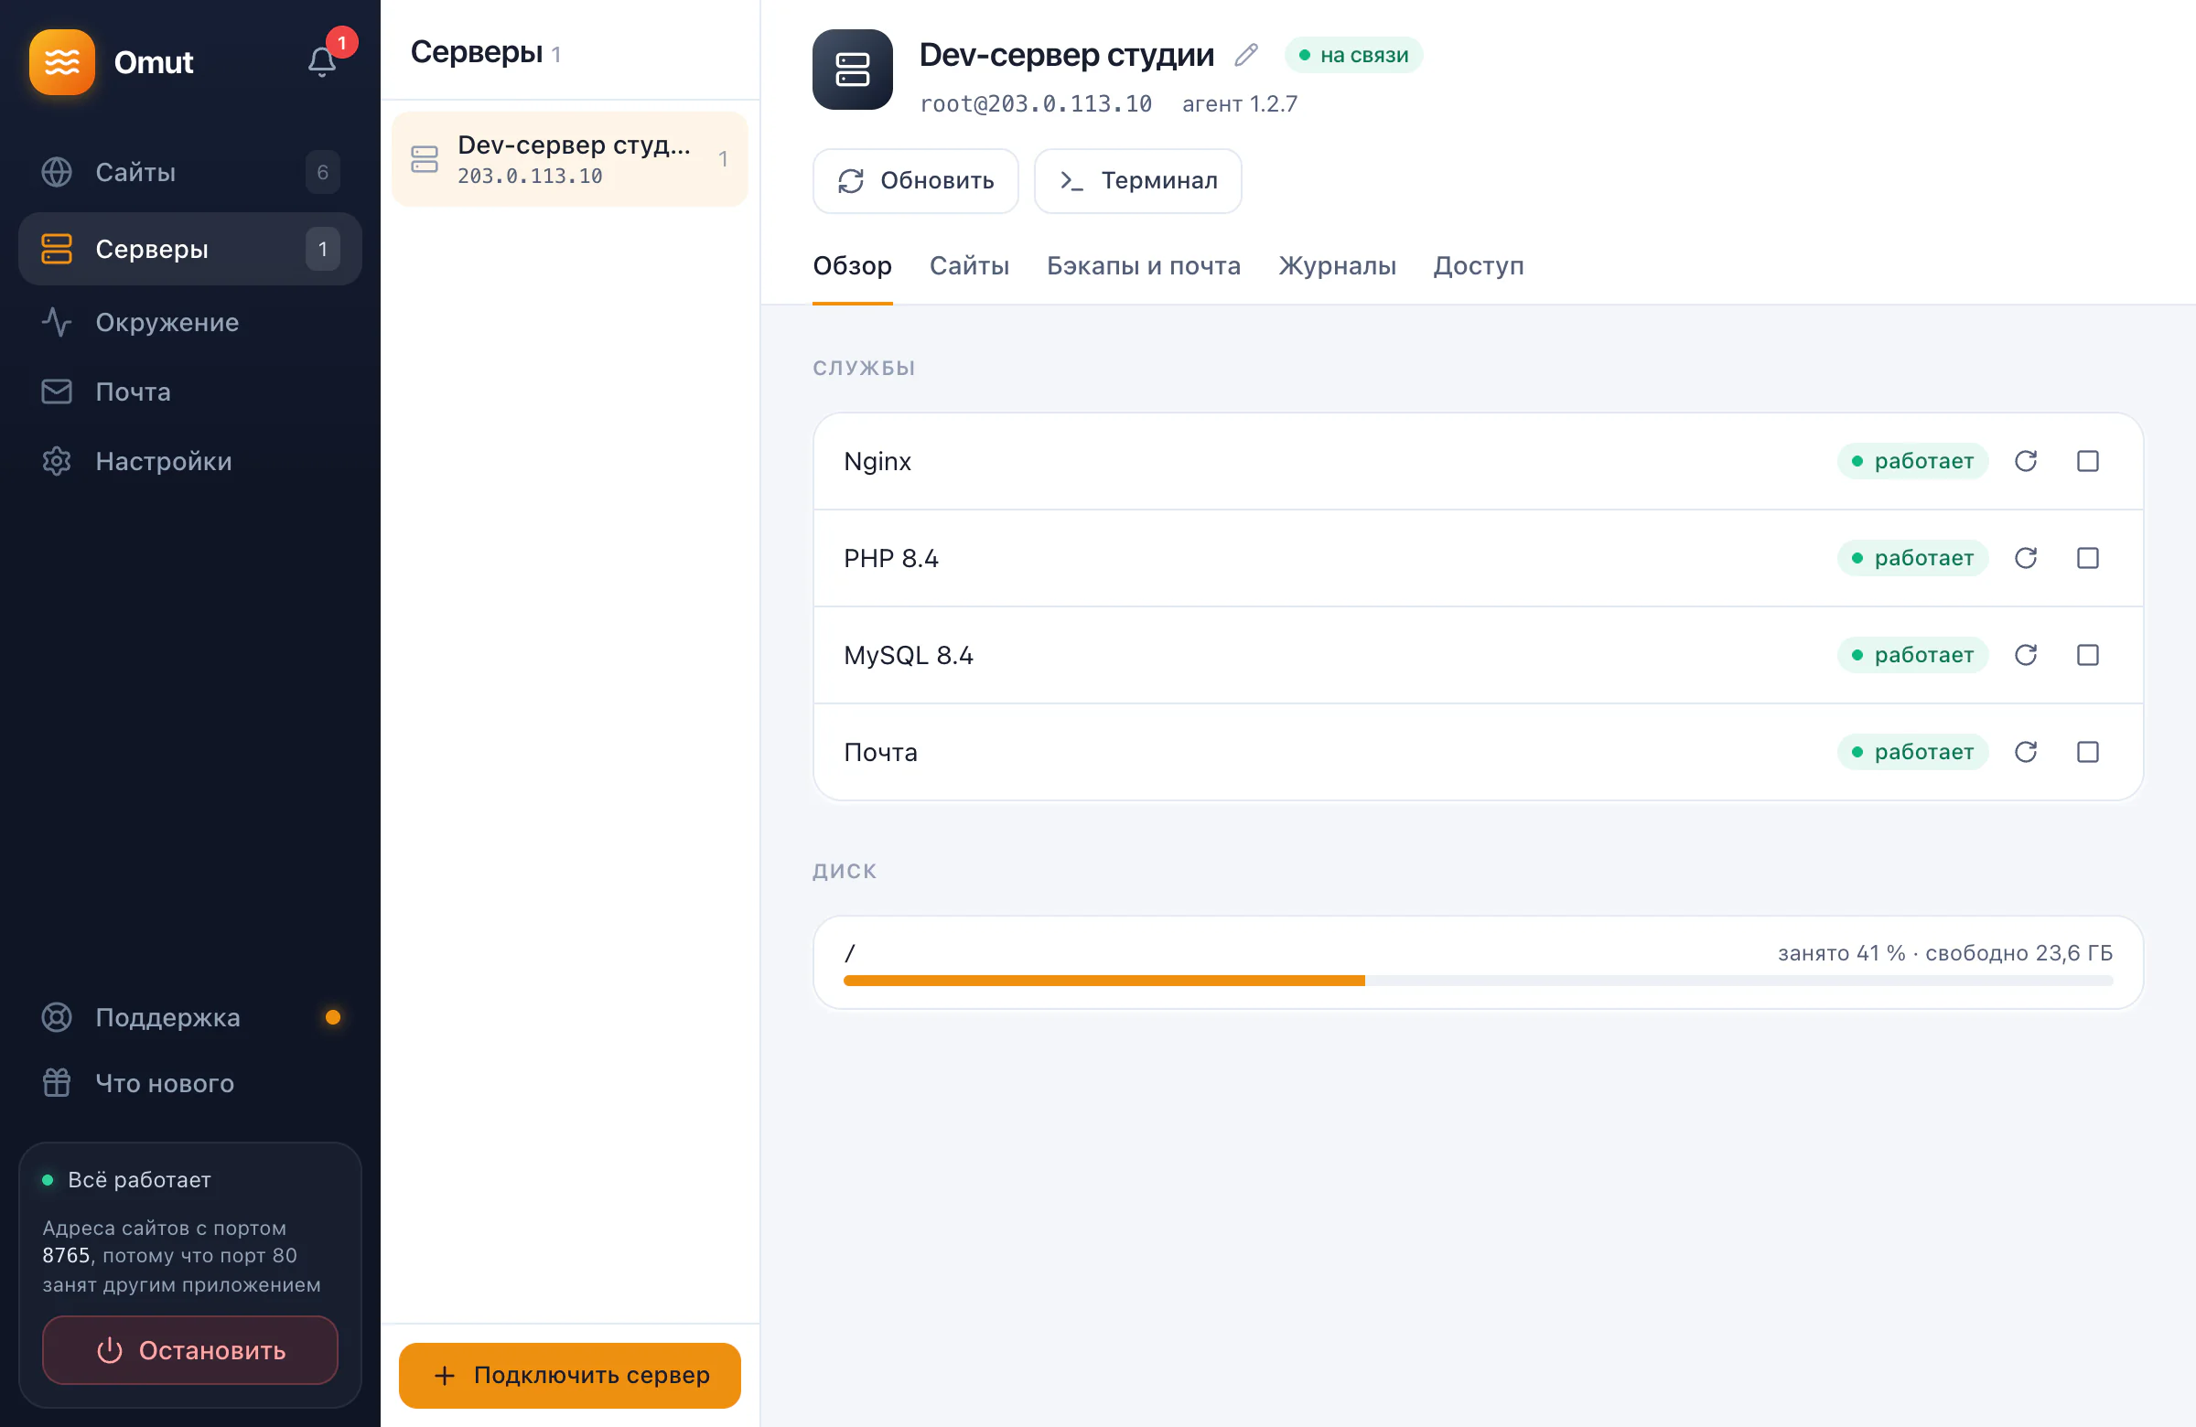Viewport: 2196px width, 1427px height.
Task: Open Поддержка in the sidebar
Action: 190,1017
